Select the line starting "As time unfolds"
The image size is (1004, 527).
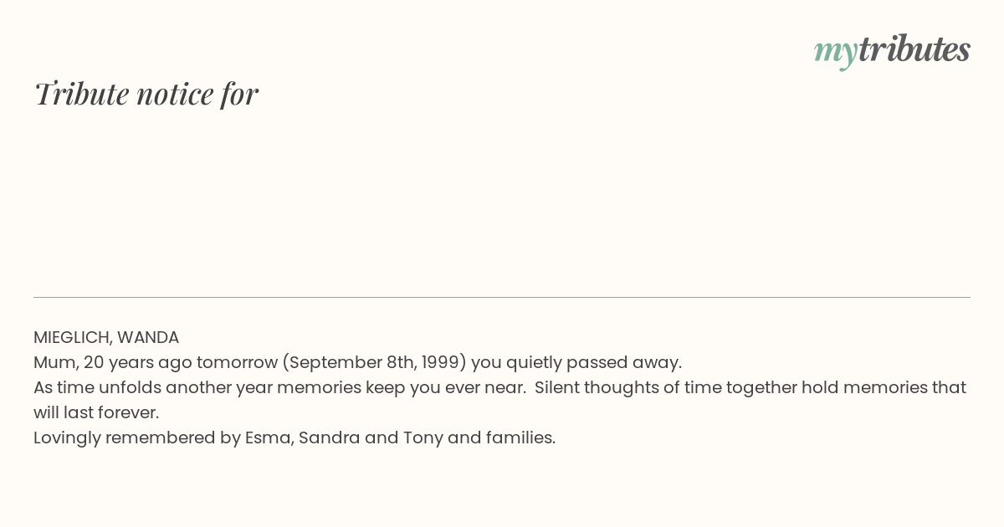click(x=499, y=387)
